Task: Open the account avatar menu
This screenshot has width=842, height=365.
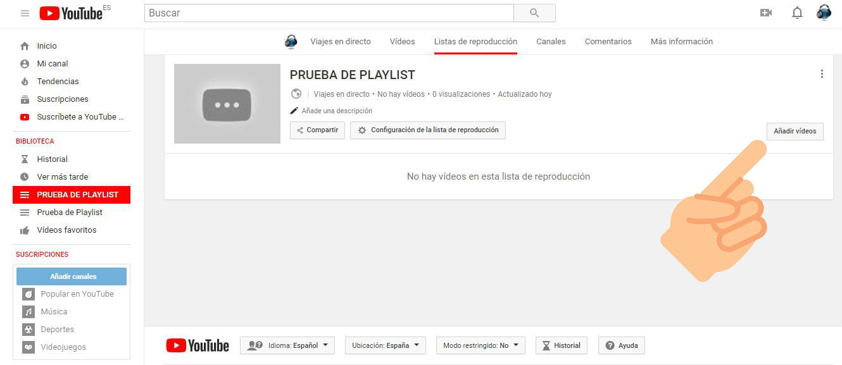Action: 824,13
